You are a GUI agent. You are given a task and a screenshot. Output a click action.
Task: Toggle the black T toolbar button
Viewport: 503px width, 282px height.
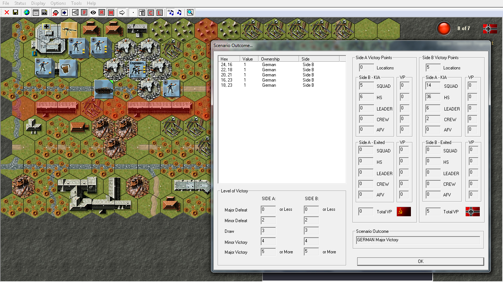(142, 12)
